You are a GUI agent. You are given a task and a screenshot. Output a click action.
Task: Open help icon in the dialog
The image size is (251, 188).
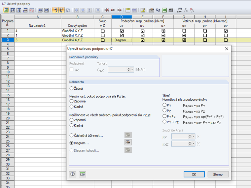click(x=73, y=174)
